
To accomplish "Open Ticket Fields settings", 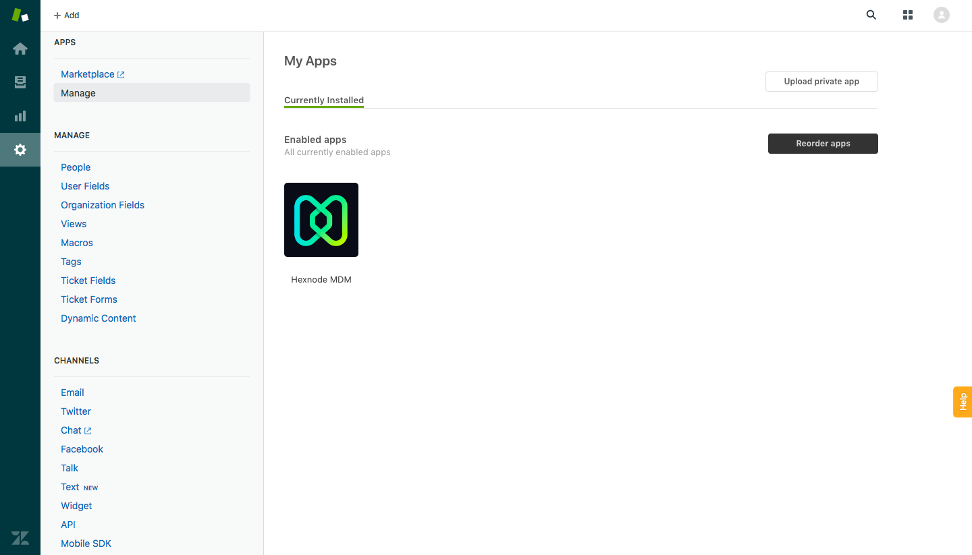I will [x=88, y=281].
